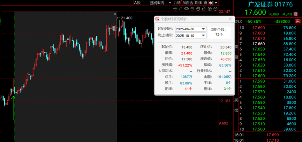Open the 起始时间 date dropdown

(204, 29)
